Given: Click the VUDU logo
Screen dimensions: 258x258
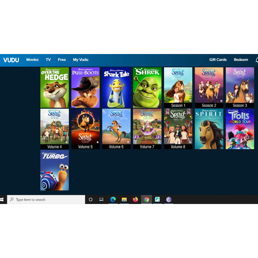Looking at the screenshot, I should point(11,60).
